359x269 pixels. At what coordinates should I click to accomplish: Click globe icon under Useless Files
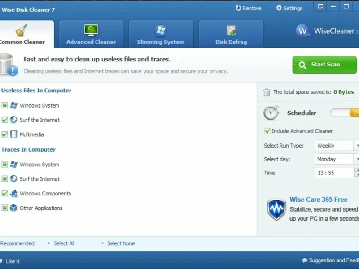pyautogui.click(x=13, y=120)
